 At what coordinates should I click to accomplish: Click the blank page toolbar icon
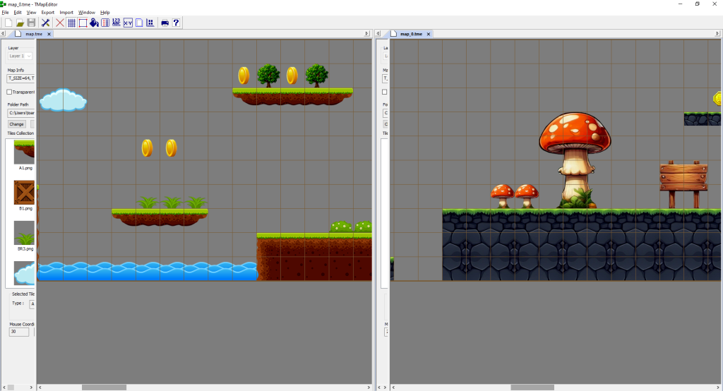click(x=139, y=23)
